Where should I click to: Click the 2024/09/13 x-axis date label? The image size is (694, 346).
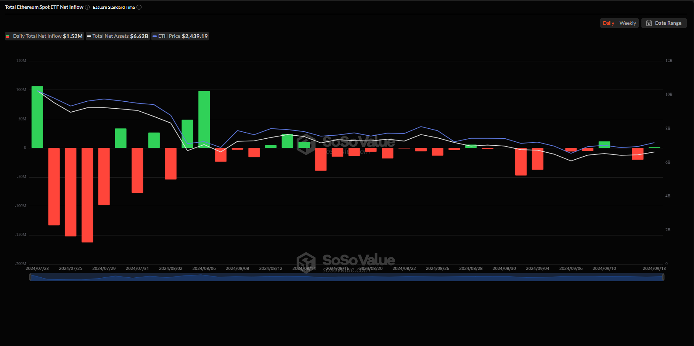click(654, 269)
